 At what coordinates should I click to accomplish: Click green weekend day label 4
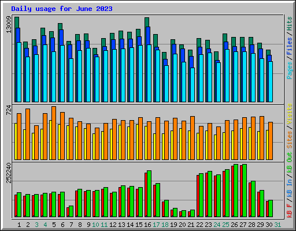[45, 225]
